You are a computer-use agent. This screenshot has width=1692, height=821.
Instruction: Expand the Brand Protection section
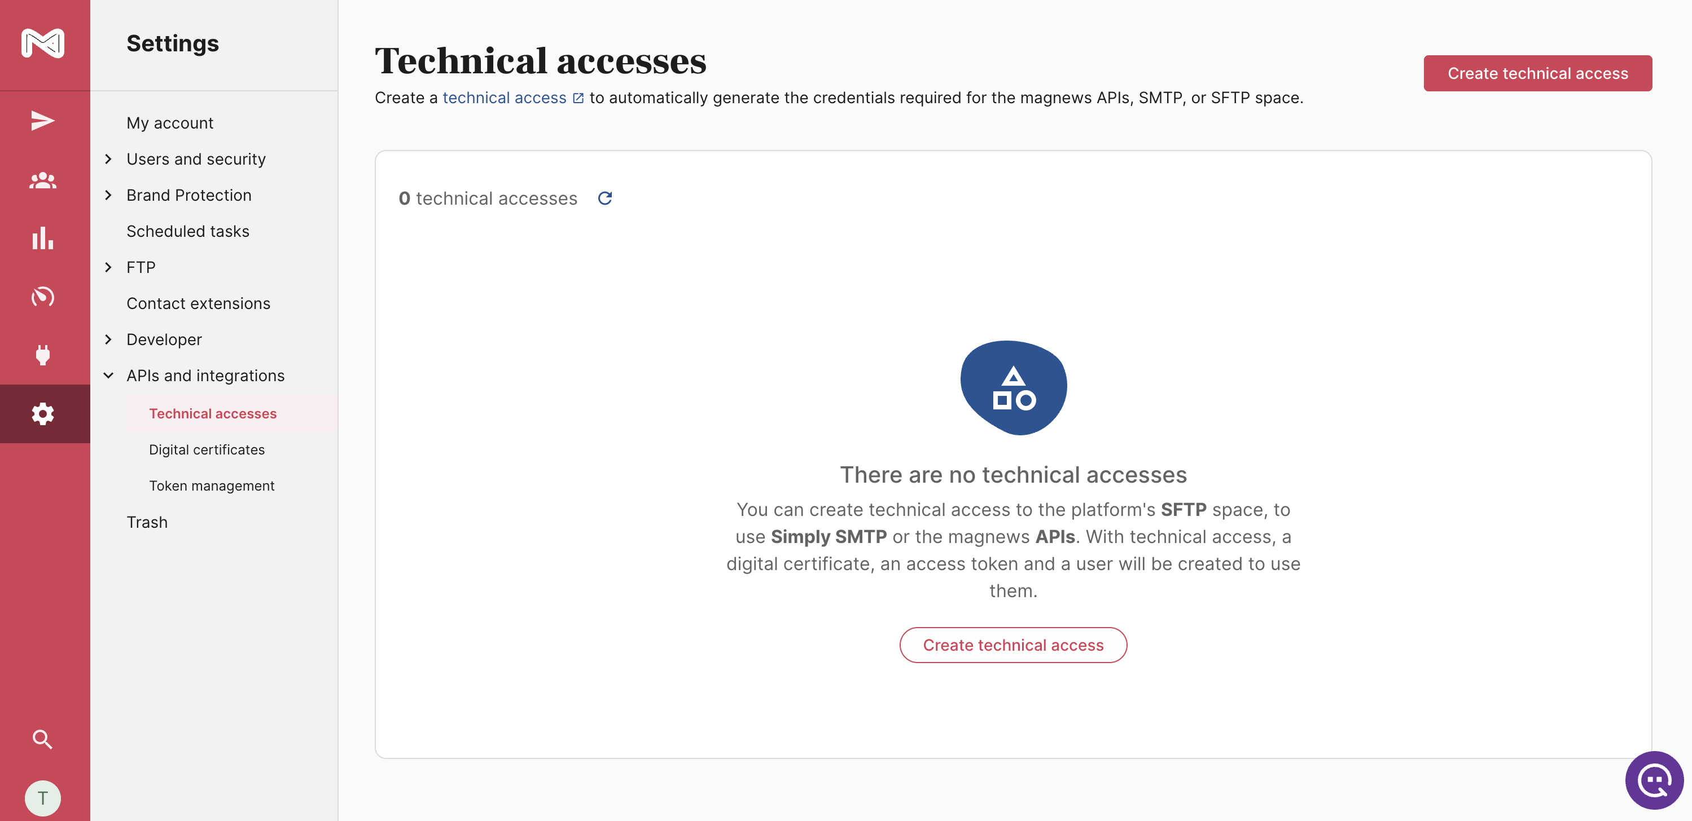[x=109, y=196]
